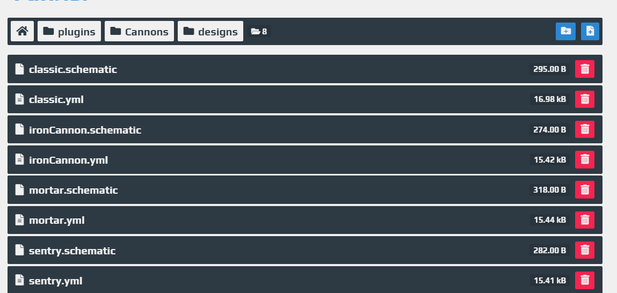Delete ironCannon.yml file
617x293 pixels.
tap(585, 159)
